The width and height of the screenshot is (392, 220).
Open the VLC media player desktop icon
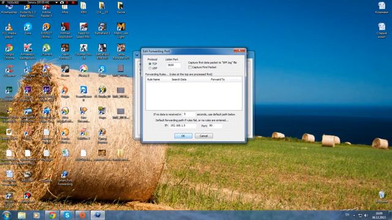coord(9,31)
